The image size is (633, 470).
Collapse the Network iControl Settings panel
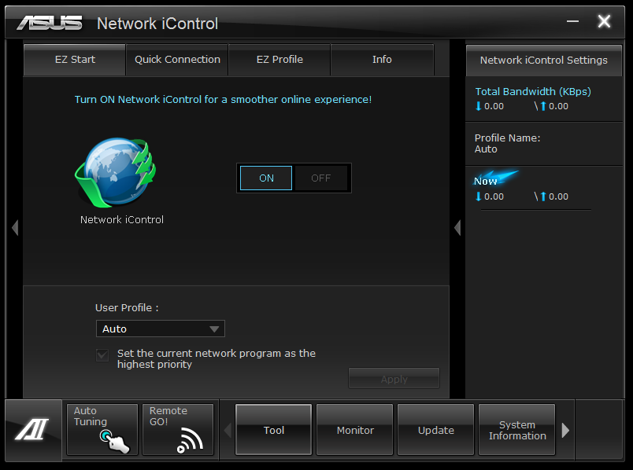pyautogui.click(x=457, y=228)
